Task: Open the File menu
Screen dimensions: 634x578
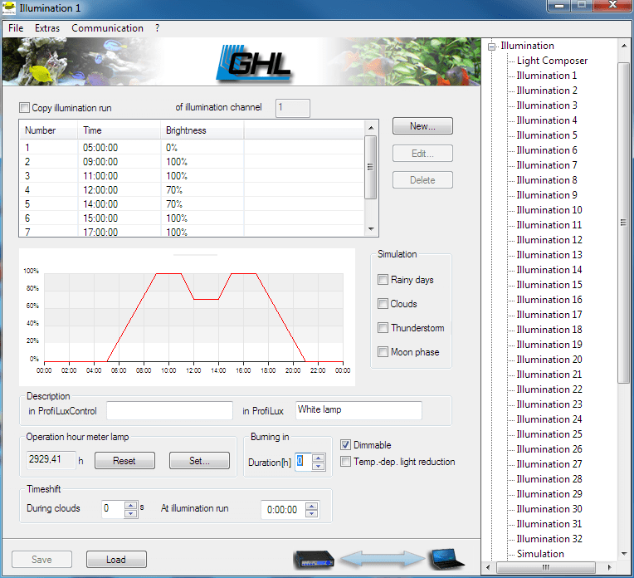Action: pyautogui.click(x=16, y=28)
